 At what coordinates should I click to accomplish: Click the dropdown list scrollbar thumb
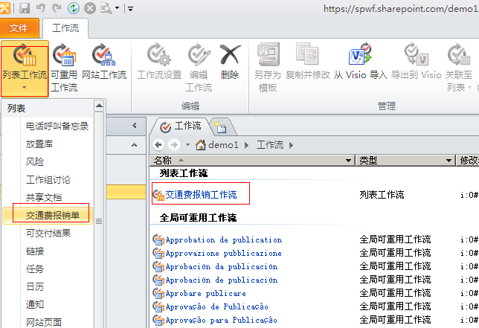[99, 221]
